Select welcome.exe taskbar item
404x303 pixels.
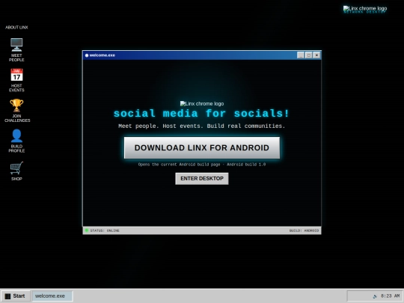pos(52,296)
